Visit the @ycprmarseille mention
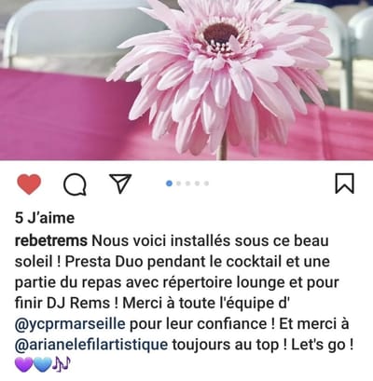This screenshot has width=373, height=381. click(70, 324)
